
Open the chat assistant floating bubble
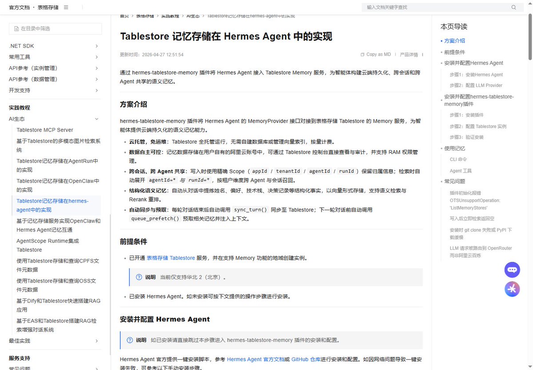click(x=512, y=270)
